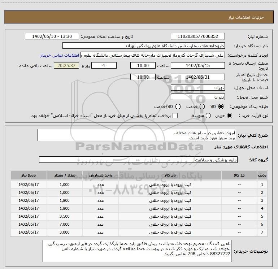Click the تعداد / مقدار column header
Viewport: 278px width, 269px height.
65,175
